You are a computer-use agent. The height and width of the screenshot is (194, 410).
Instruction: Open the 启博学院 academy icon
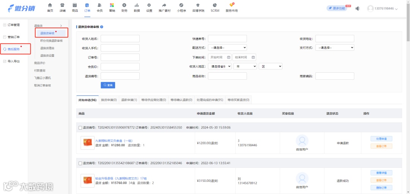(198, 5)
